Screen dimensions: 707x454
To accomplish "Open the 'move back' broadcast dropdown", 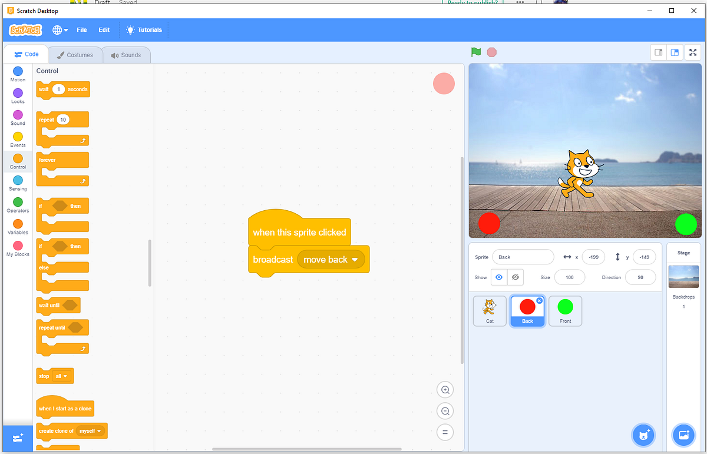I will pos(331,259).
